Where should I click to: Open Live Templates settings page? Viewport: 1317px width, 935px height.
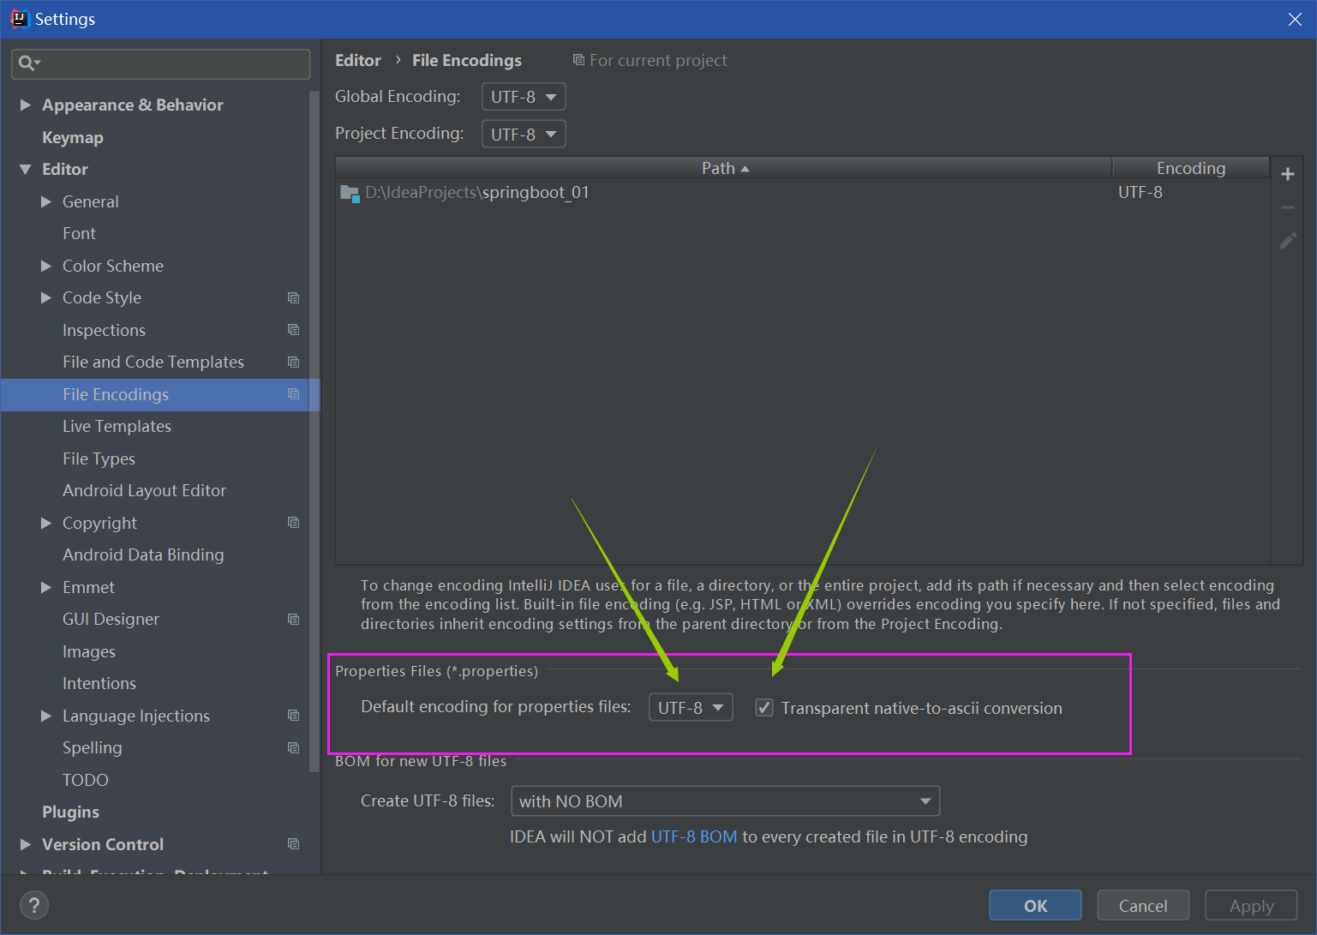pos(117,427)
